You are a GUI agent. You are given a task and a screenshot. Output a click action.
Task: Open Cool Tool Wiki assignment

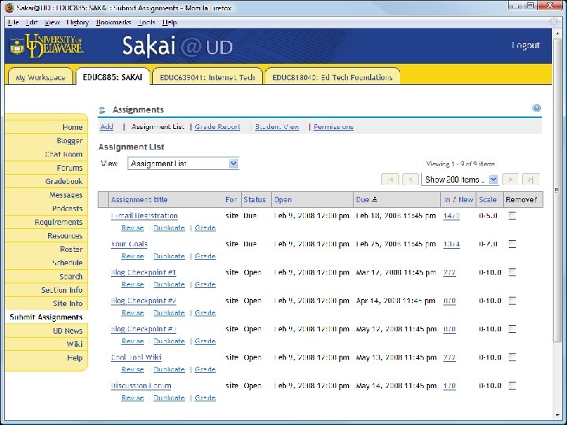pos(136,357)
